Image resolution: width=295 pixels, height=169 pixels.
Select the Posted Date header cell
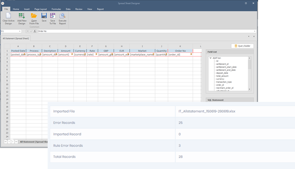(18, 51)
